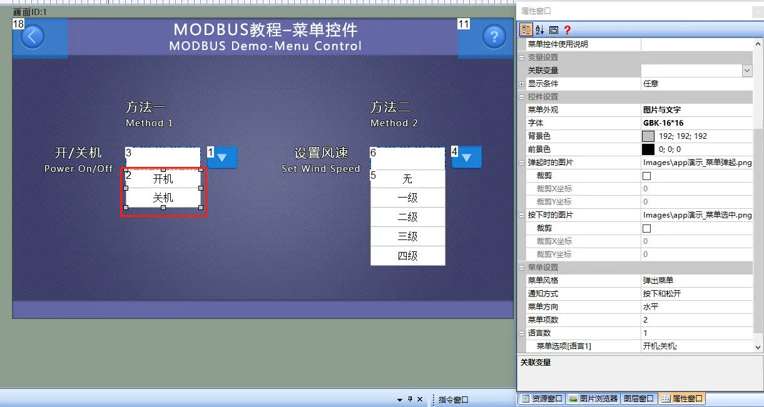Open the property pages icon
The image size is (764, 407).
pos(554,29)
